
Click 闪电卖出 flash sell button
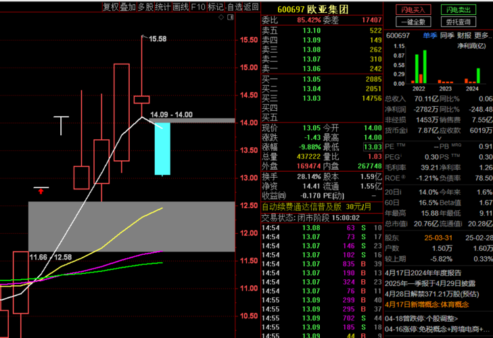tap(459, 9)
